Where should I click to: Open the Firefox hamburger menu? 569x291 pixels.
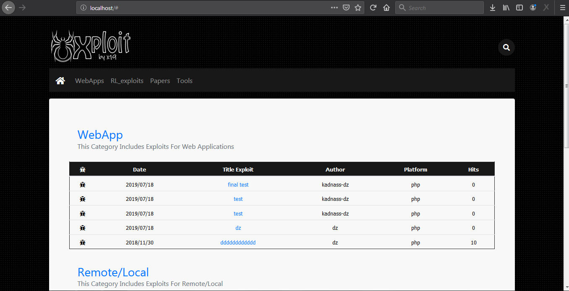pos(562,8)
